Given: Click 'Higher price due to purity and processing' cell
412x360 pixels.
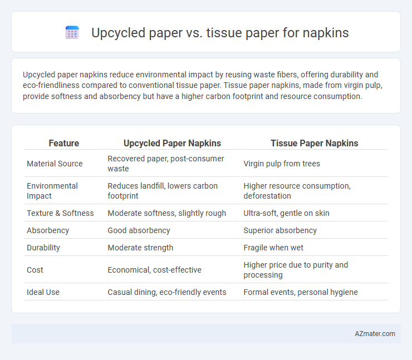Looking at the screenshot, I should [x=314, y=270].
